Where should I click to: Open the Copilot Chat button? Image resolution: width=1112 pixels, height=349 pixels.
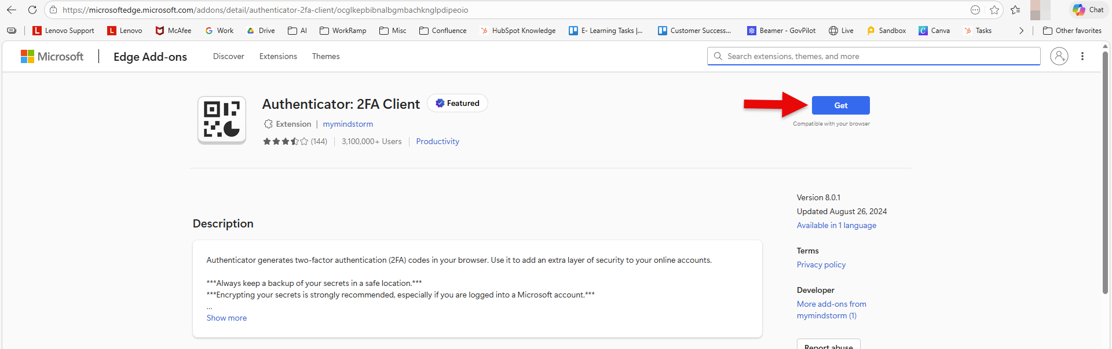pos(1088,10)
